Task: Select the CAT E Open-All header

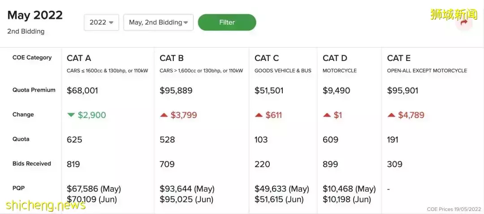Action: 399,58
